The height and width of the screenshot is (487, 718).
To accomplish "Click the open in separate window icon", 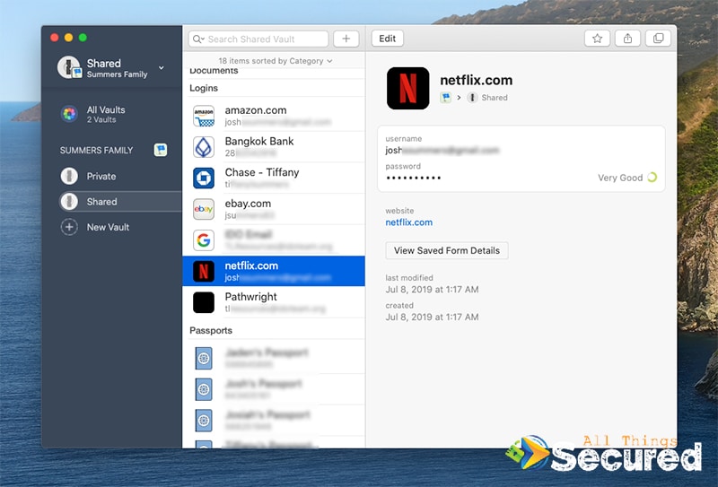I will (658, 39).
